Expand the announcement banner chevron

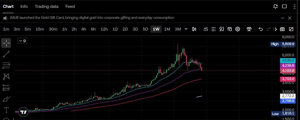tap(283, 18)
